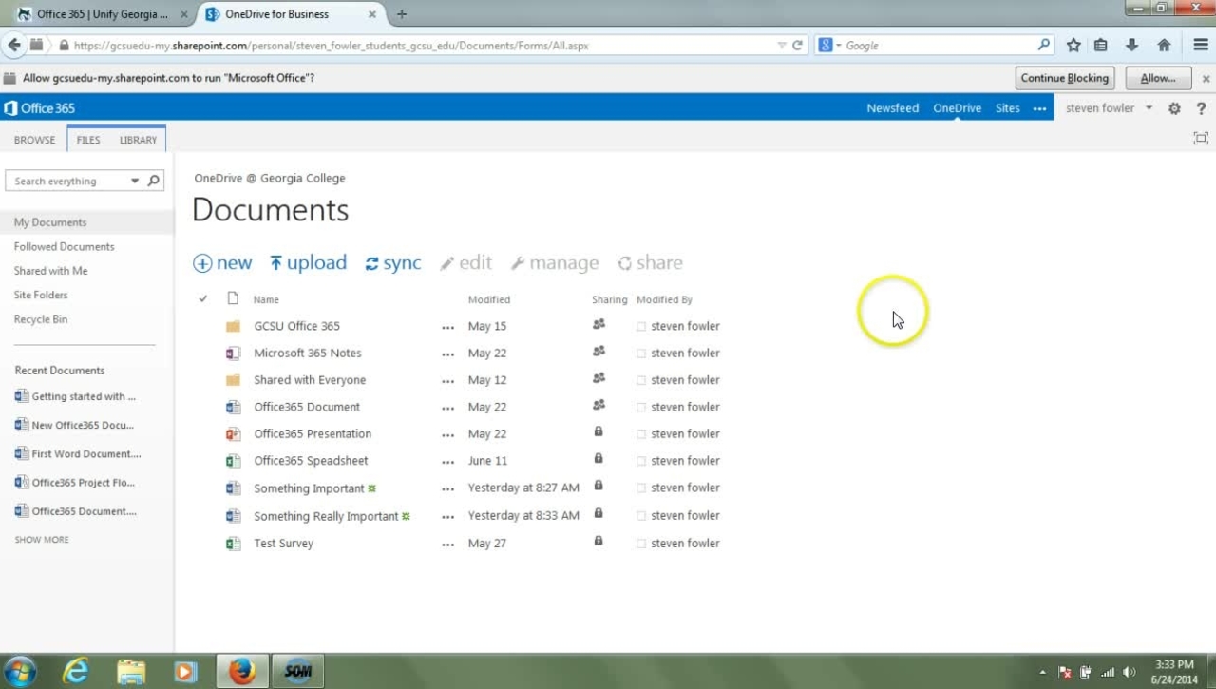The width and height of the screenshot is (1216, 689).
Task: Check the box for Test Survey author
Action: [x=641, y=544]
